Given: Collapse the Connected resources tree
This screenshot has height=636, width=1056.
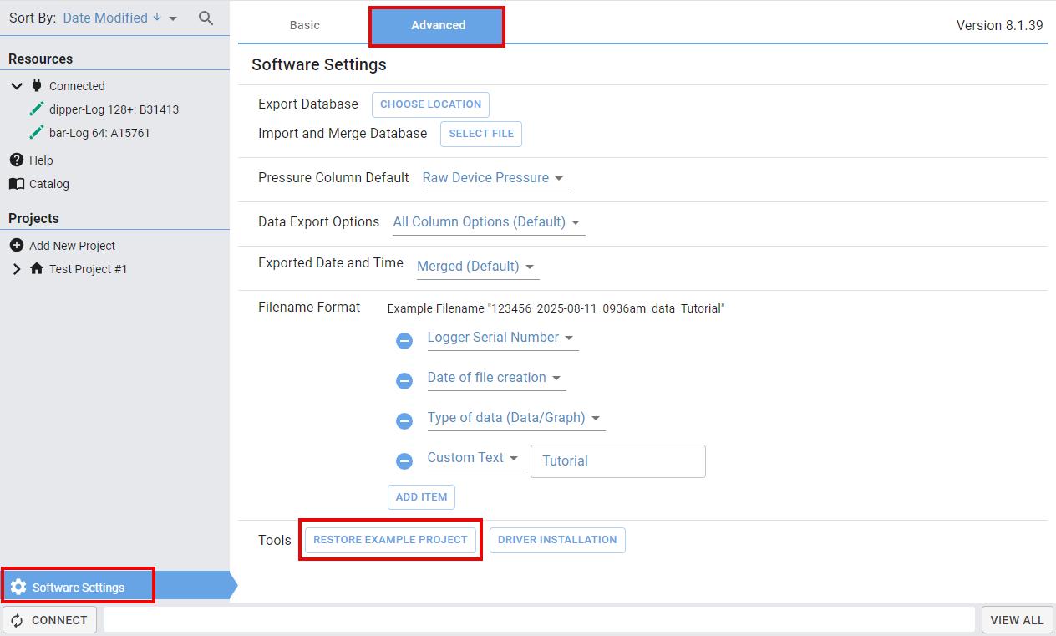Looking at the screenshot, I should [17, 86].
